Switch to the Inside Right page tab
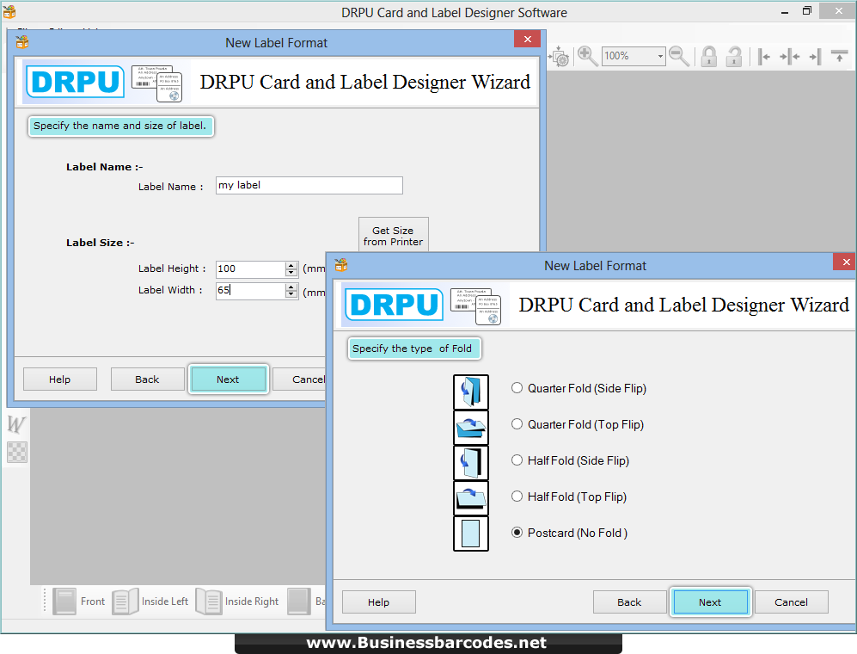The height and width of the screenshot is (654, 857). 237,601
